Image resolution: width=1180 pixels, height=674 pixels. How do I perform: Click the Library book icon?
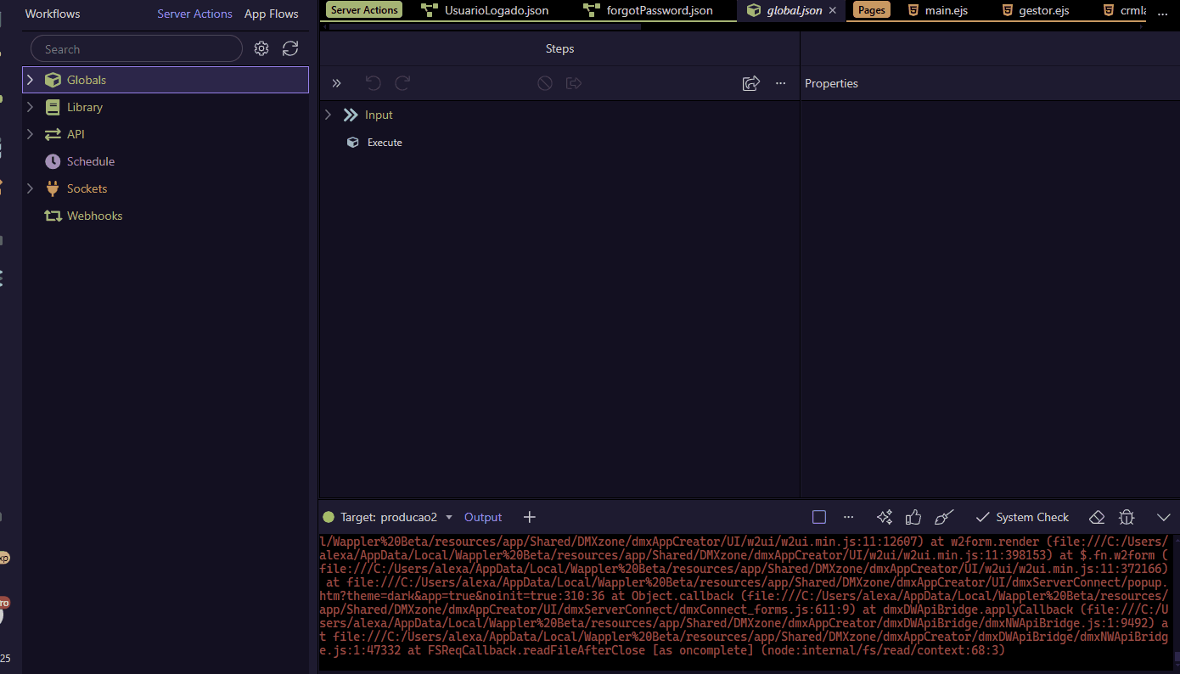click(53, 107)
